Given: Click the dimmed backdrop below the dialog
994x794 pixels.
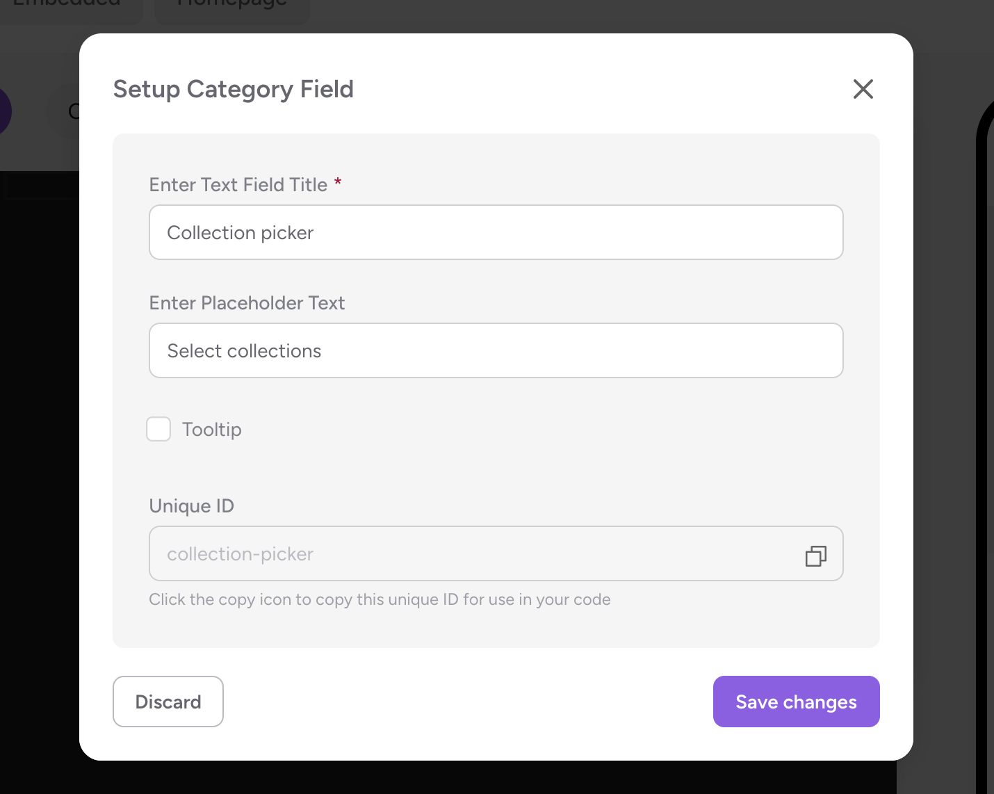Looking at the screenshot, I should [x=487, y=779].
